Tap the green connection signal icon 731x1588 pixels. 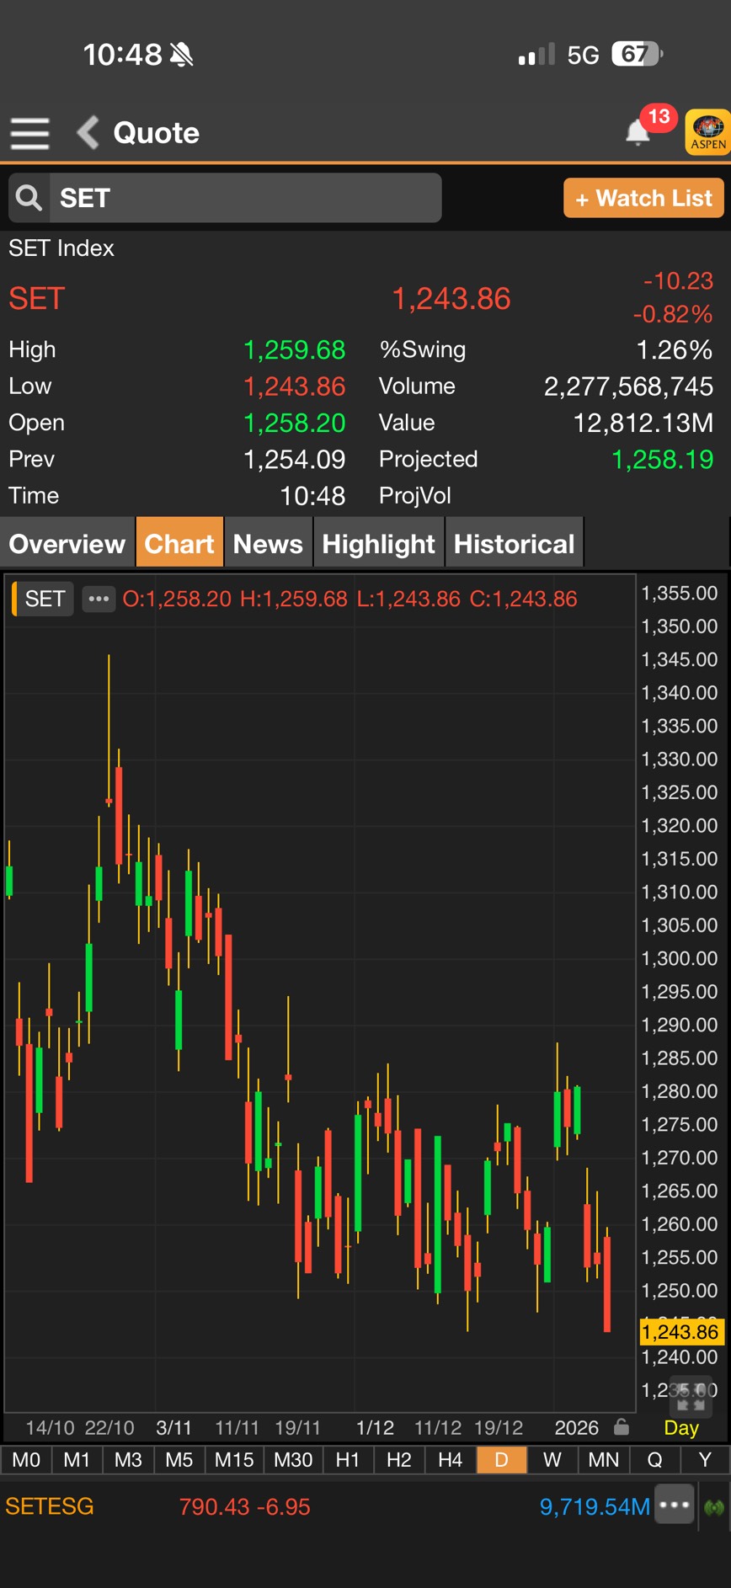point(714,1506)
